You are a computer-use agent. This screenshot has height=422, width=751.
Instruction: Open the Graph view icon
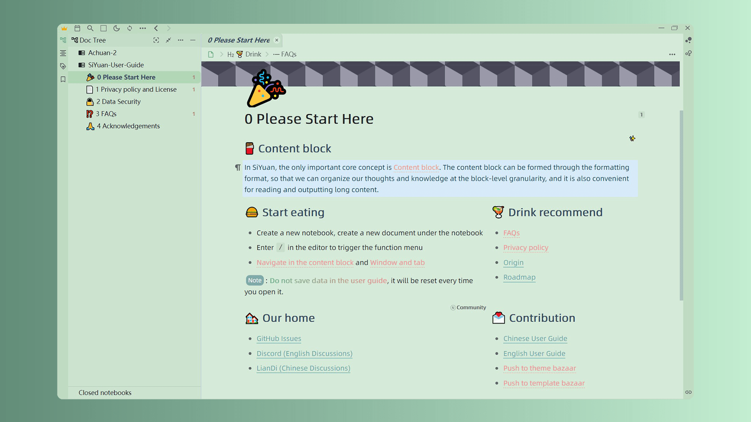click(688, 40)
